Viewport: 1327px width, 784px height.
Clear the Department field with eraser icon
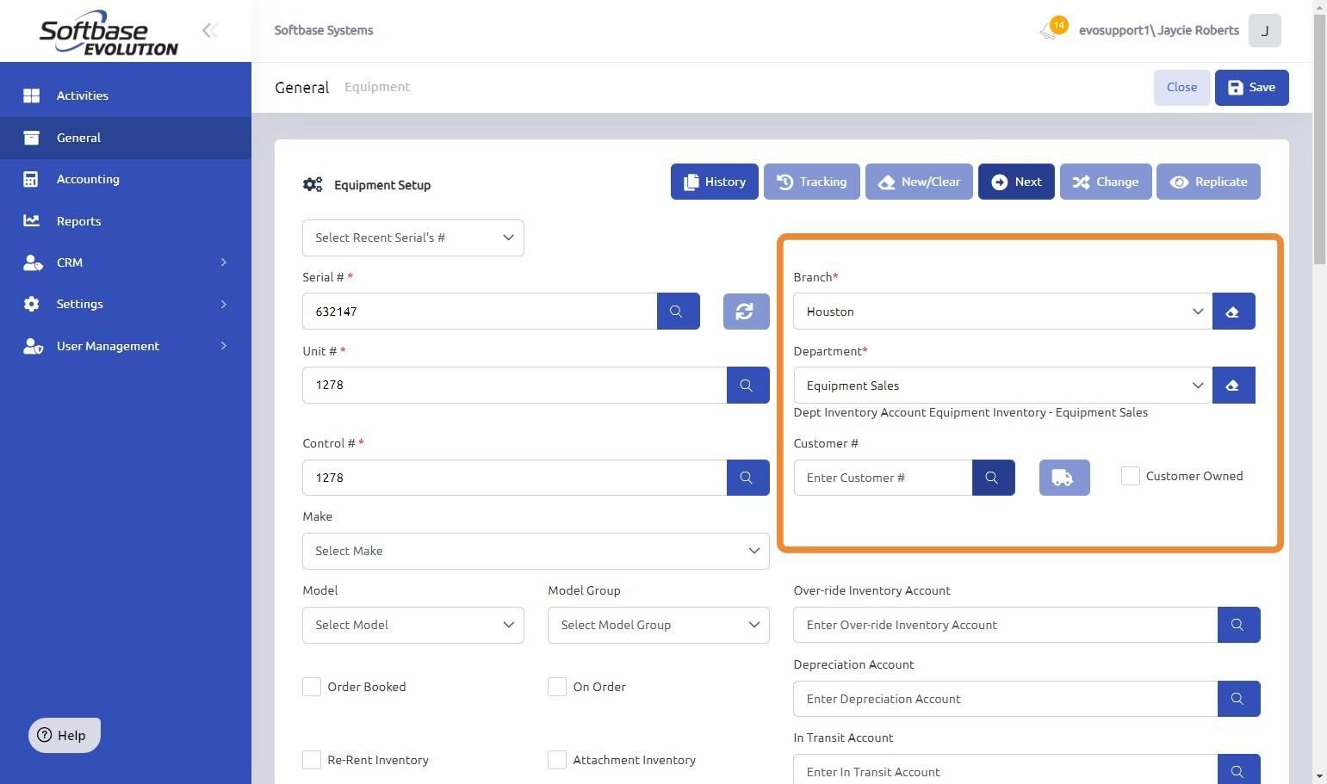[x=1233, y=386]
